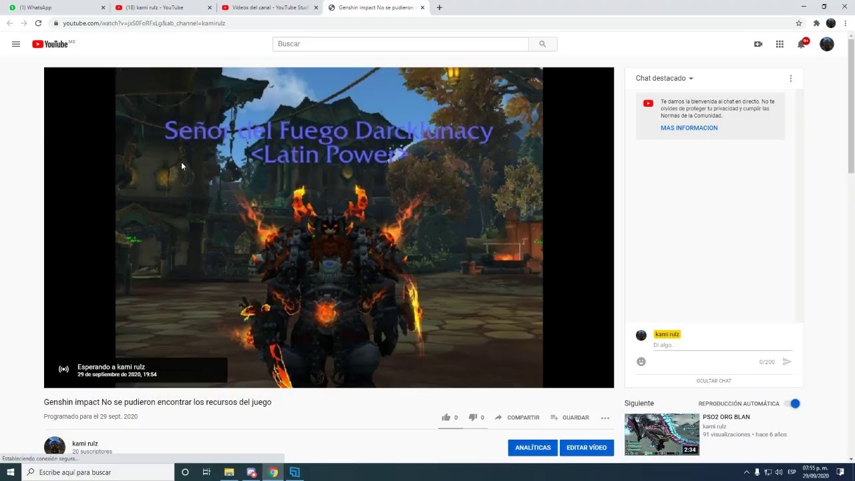Open the create video camera icon
Viewport: 855px width, 481px height.
pos(758,44)
